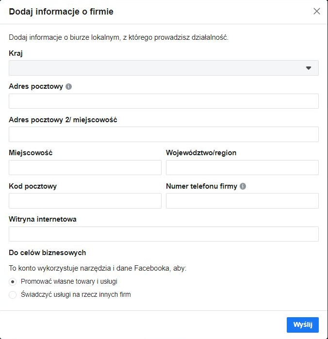Click the info icon beside Adres pocztowy

click(68, 86)
